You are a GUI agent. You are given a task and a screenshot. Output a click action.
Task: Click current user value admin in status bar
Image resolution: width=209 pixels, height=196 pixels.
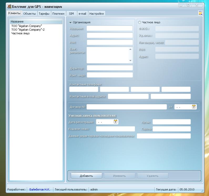point(94,189)
